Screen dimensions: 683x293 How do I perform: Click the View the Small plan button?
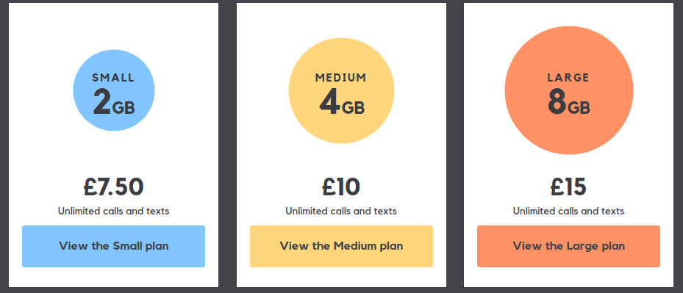click(114, 246)
